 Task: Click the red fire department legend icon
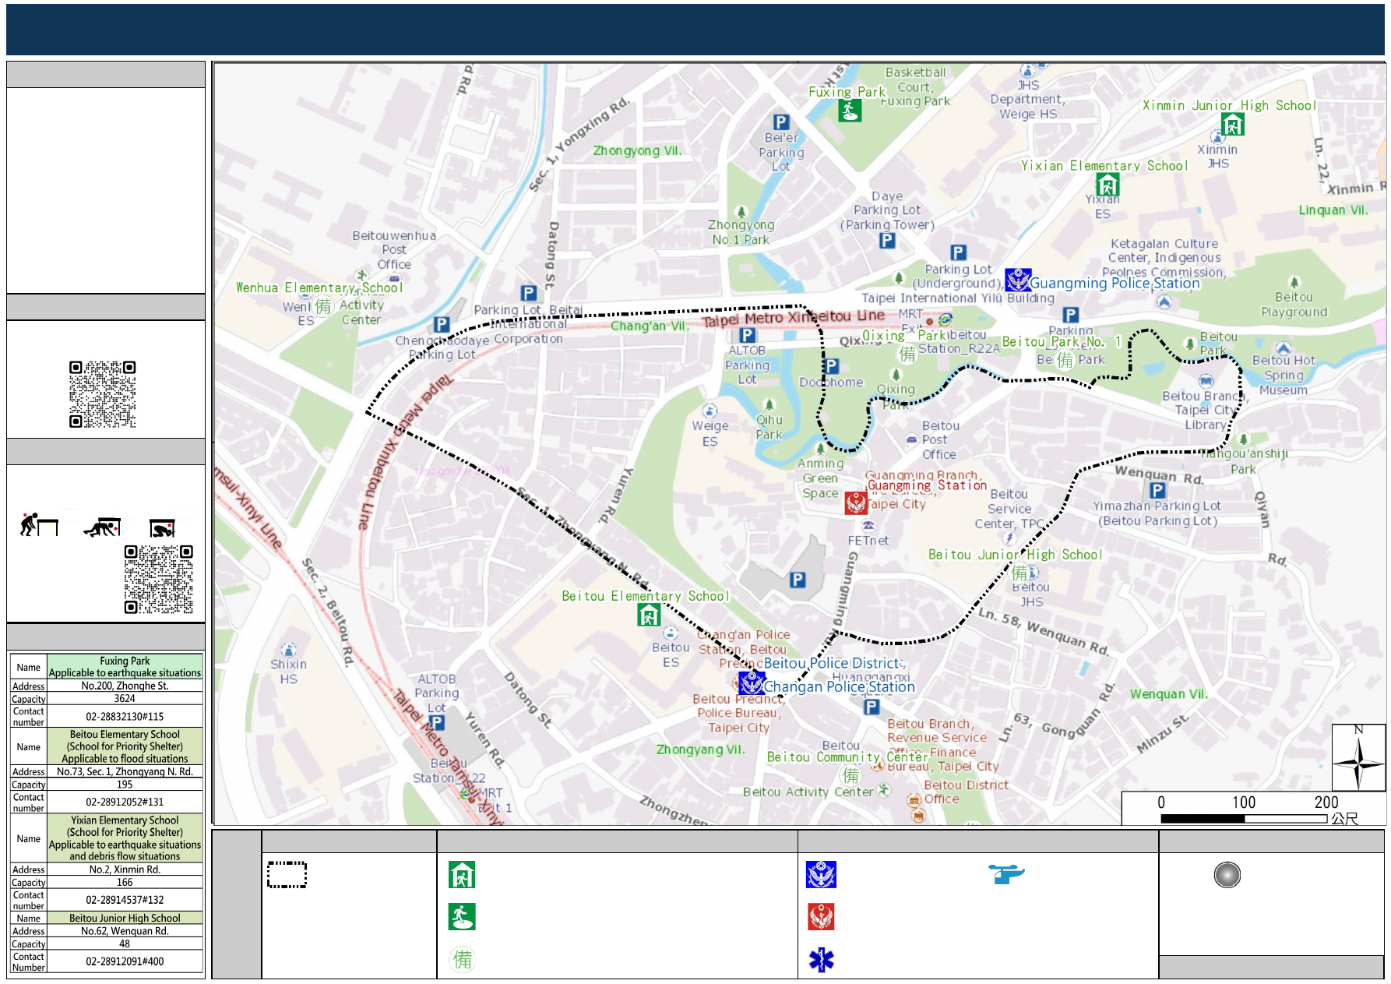(821, 917)
